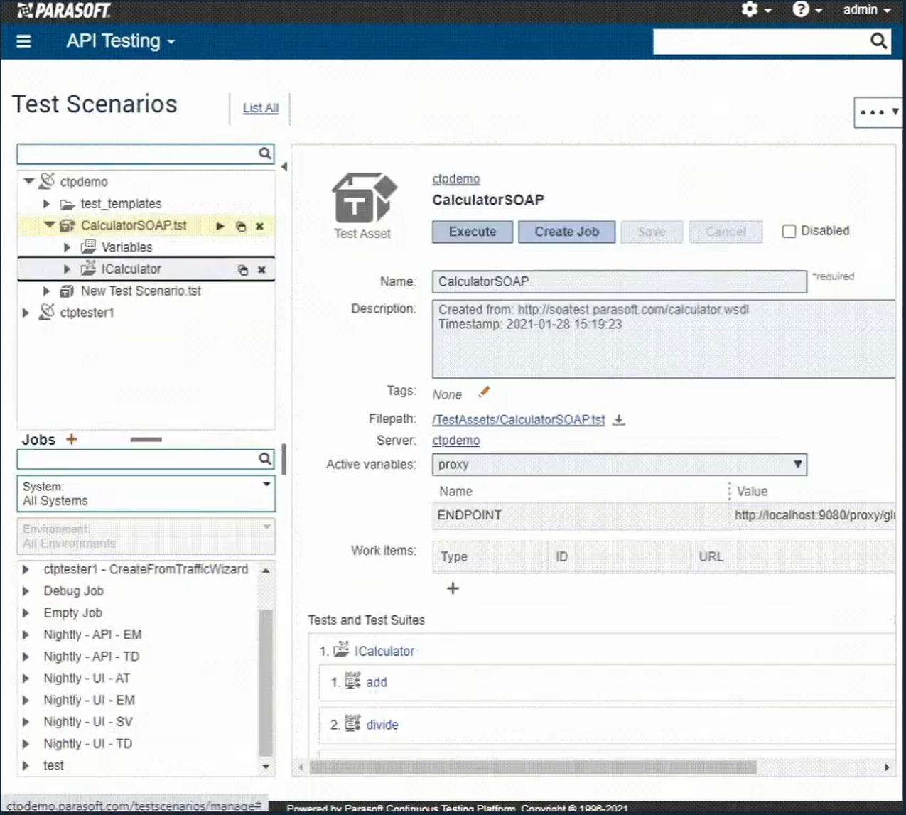906x815 pixels.
Task: Click the Create Job button
Action: tap(566, 232)
